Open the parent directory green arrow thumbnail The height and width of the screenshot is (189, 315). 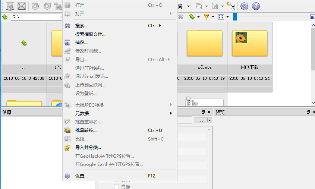[x=24, y=43]
